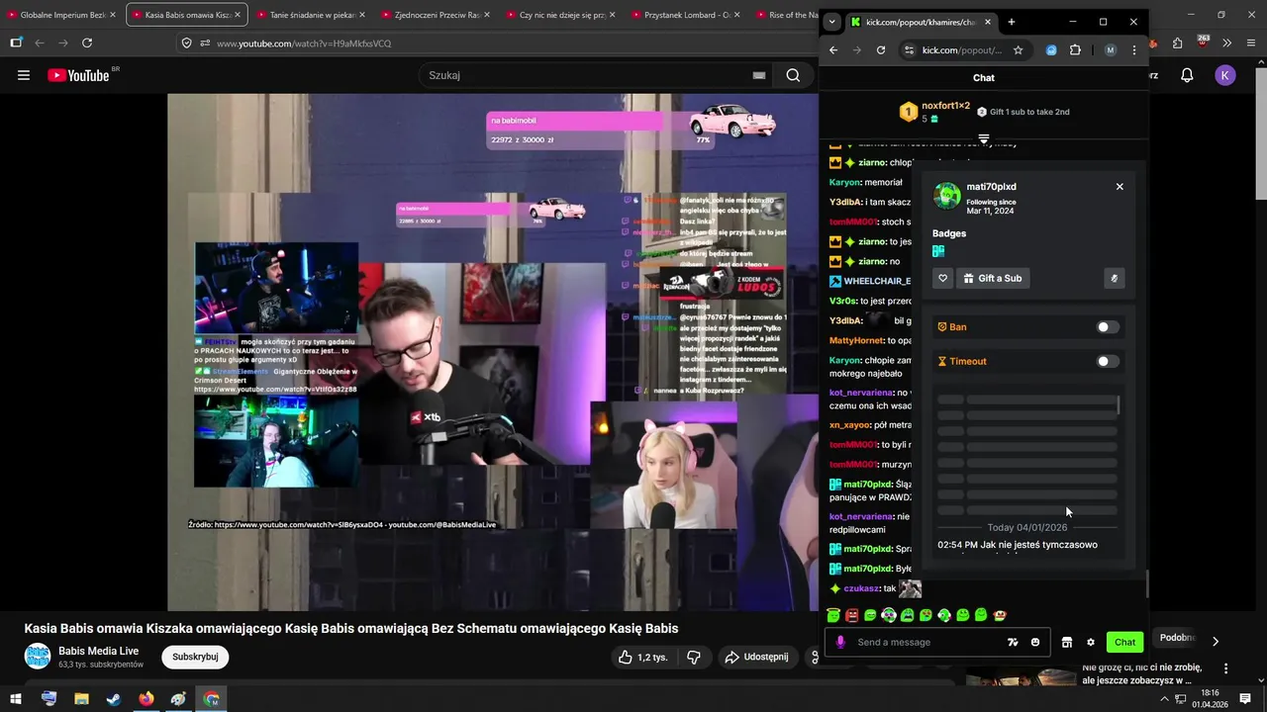Open the purple K account avatar
1267x712 pixels.
coord(1225,75)
